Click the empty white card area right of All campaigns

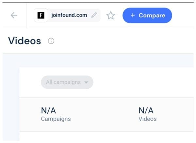[140, 82]
